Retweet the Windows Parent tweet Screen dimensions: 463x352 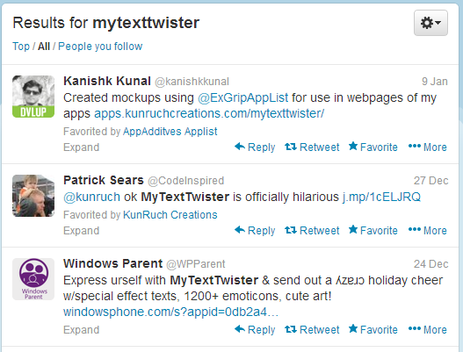(312, 329)
